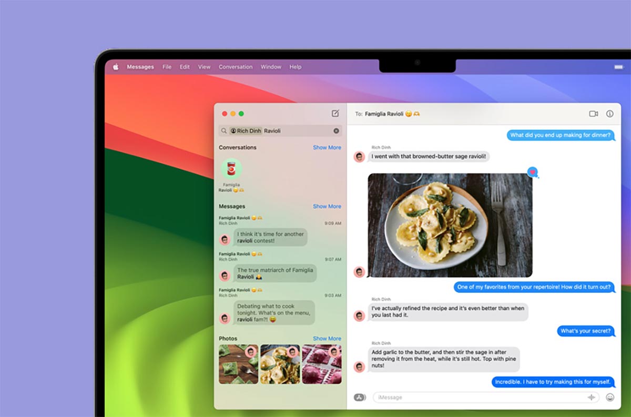Image resolution: width=631 pixels, height=417 pixels.
Task: Click the search magnifier icon
Action: [224, 131]
